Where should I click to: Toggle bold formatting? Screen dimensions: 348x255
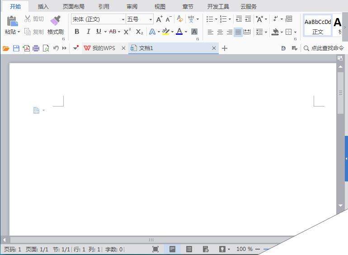coord(77,32)
